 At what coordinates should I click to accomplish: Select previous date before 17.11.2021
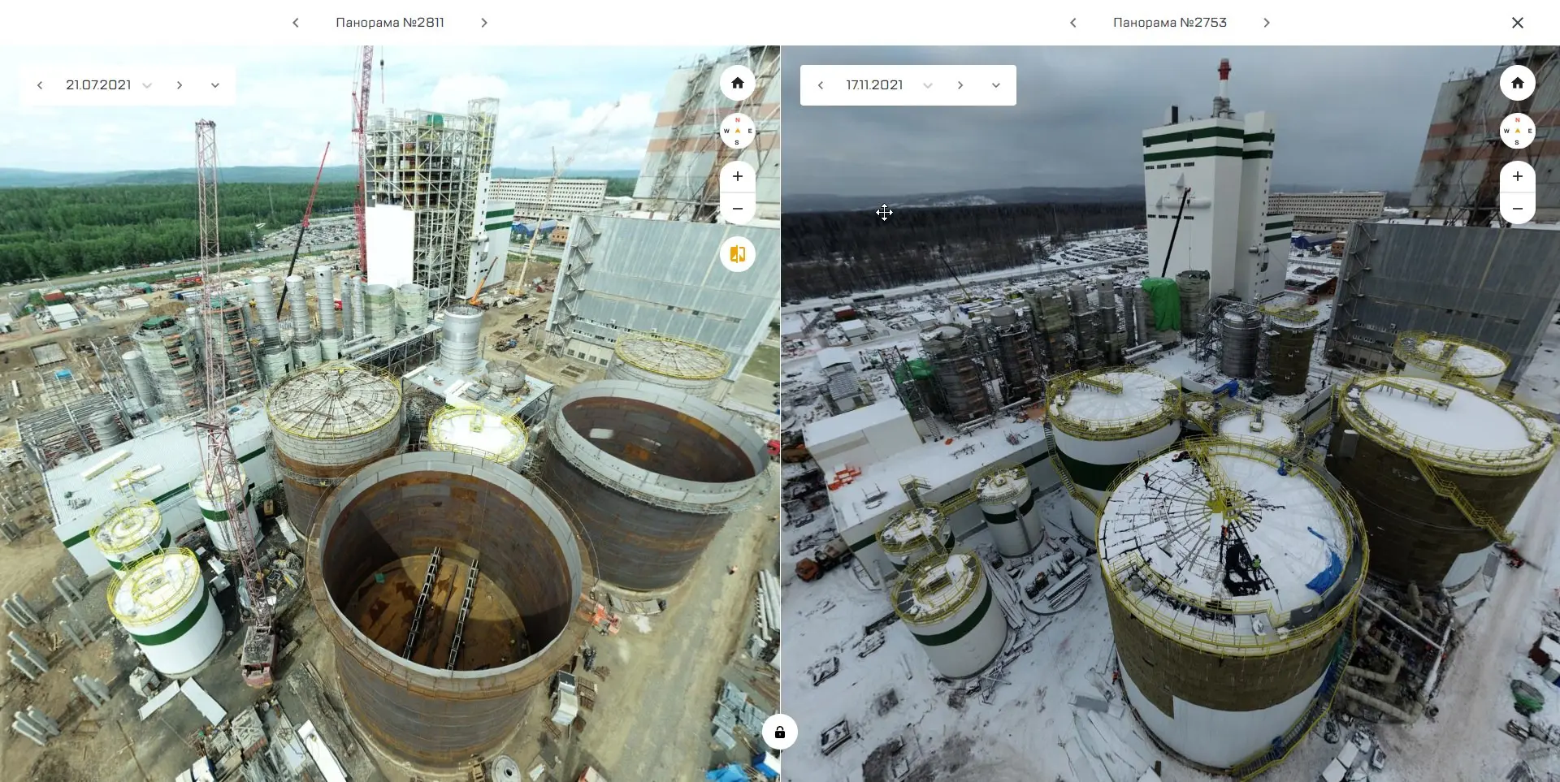821,85
